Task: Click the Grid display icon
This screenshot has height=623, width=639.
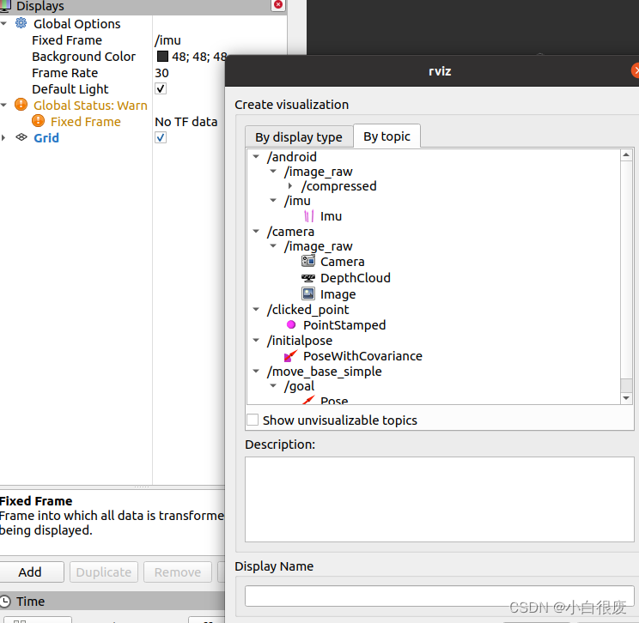Action: click(21, 137)
